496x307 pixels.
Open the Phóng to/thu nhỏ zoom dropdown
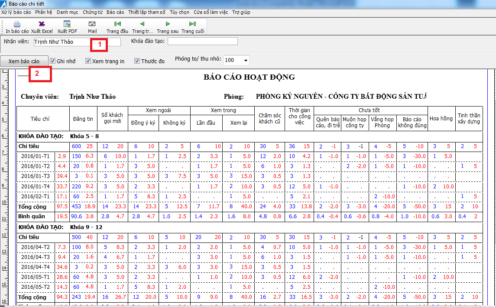click(246, 60)
